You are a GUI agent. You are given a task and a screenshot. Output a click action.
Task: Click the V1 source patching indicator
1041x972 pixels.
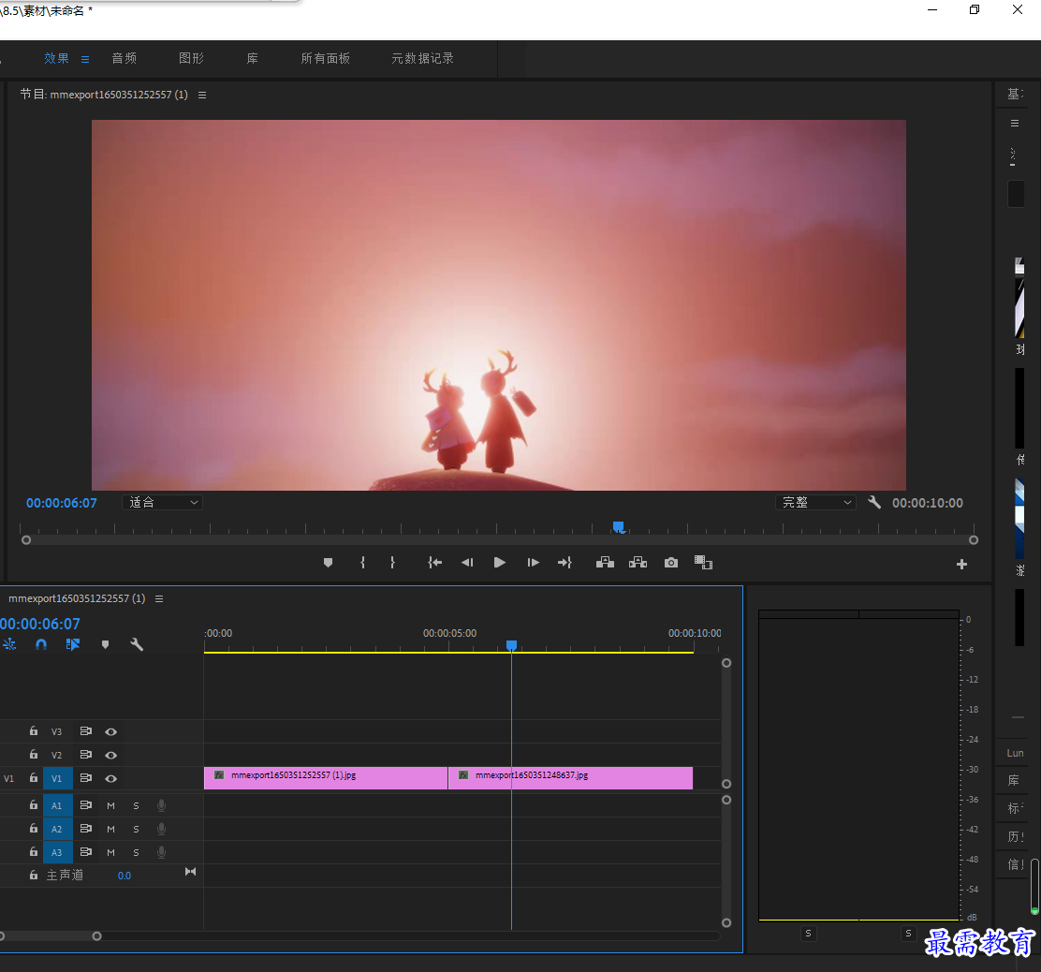coord(8,778)
